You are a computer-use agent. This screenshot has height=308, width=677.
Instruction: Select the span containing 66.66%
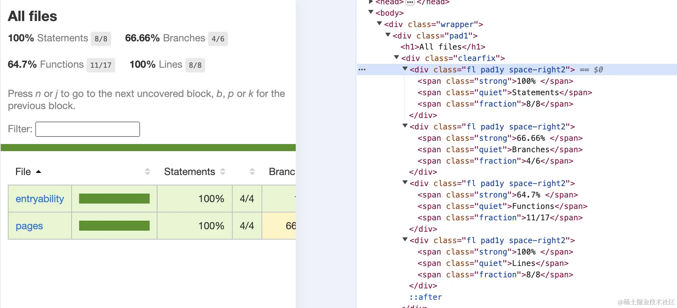tap(500, 138)
